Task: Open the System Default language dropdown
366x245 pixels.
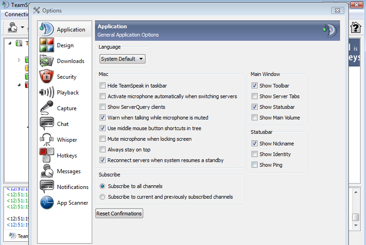Action: point(122,59)
